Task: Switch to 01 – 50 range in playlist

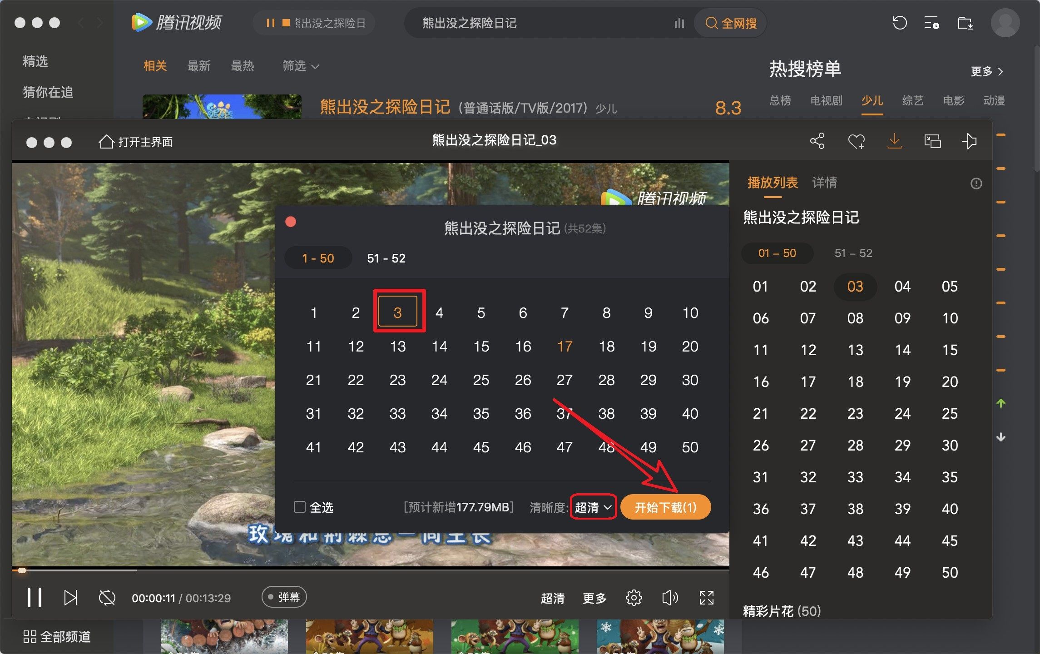Action: 777,253
